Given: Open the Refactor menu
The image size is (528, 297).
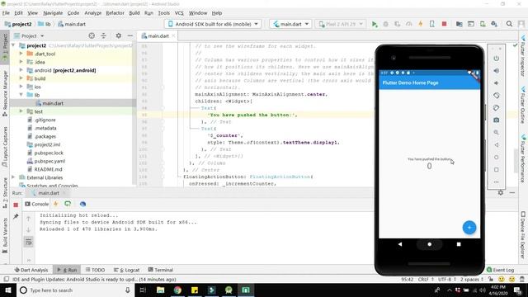Looking at the screenshot, I should tap(115, 13).
